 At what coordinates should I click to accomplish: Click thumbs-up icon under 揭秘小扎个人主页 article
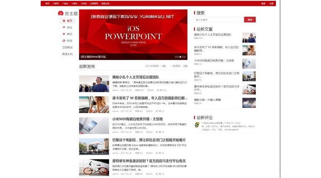pyautogui.click(x=158, y=90)
